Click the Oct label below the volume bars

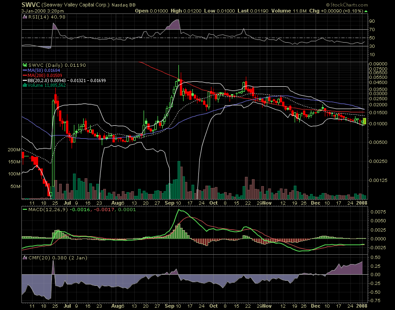(x=213, y=203)
